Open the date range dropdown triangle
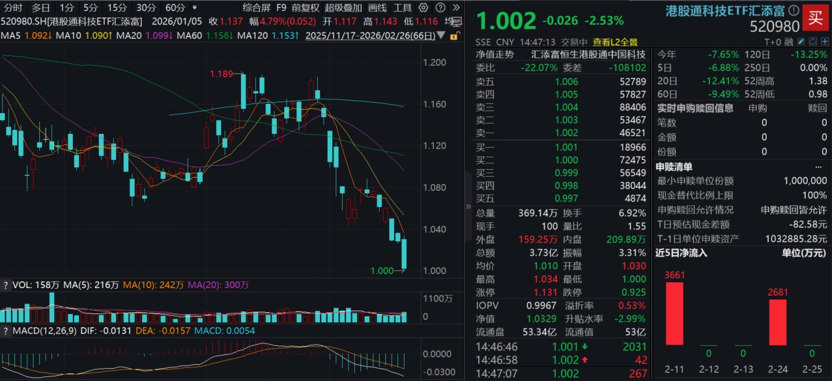Viewport: 832px width, 381px height. point(441,35)
